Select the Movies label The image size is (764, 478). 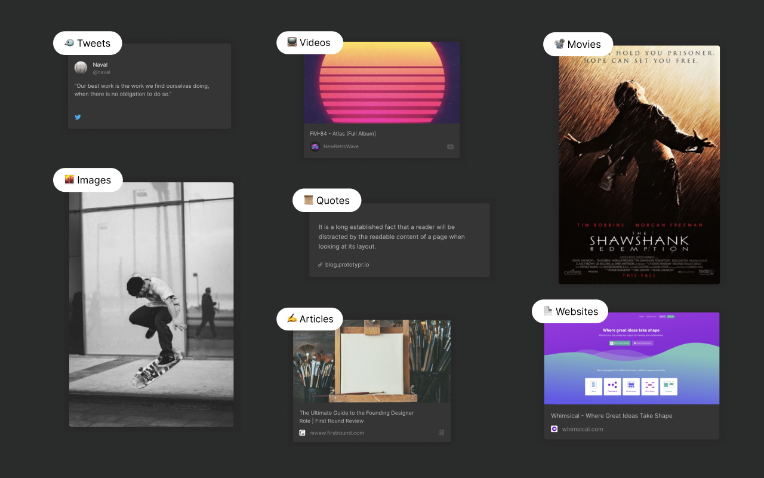(x=578, y=44)
